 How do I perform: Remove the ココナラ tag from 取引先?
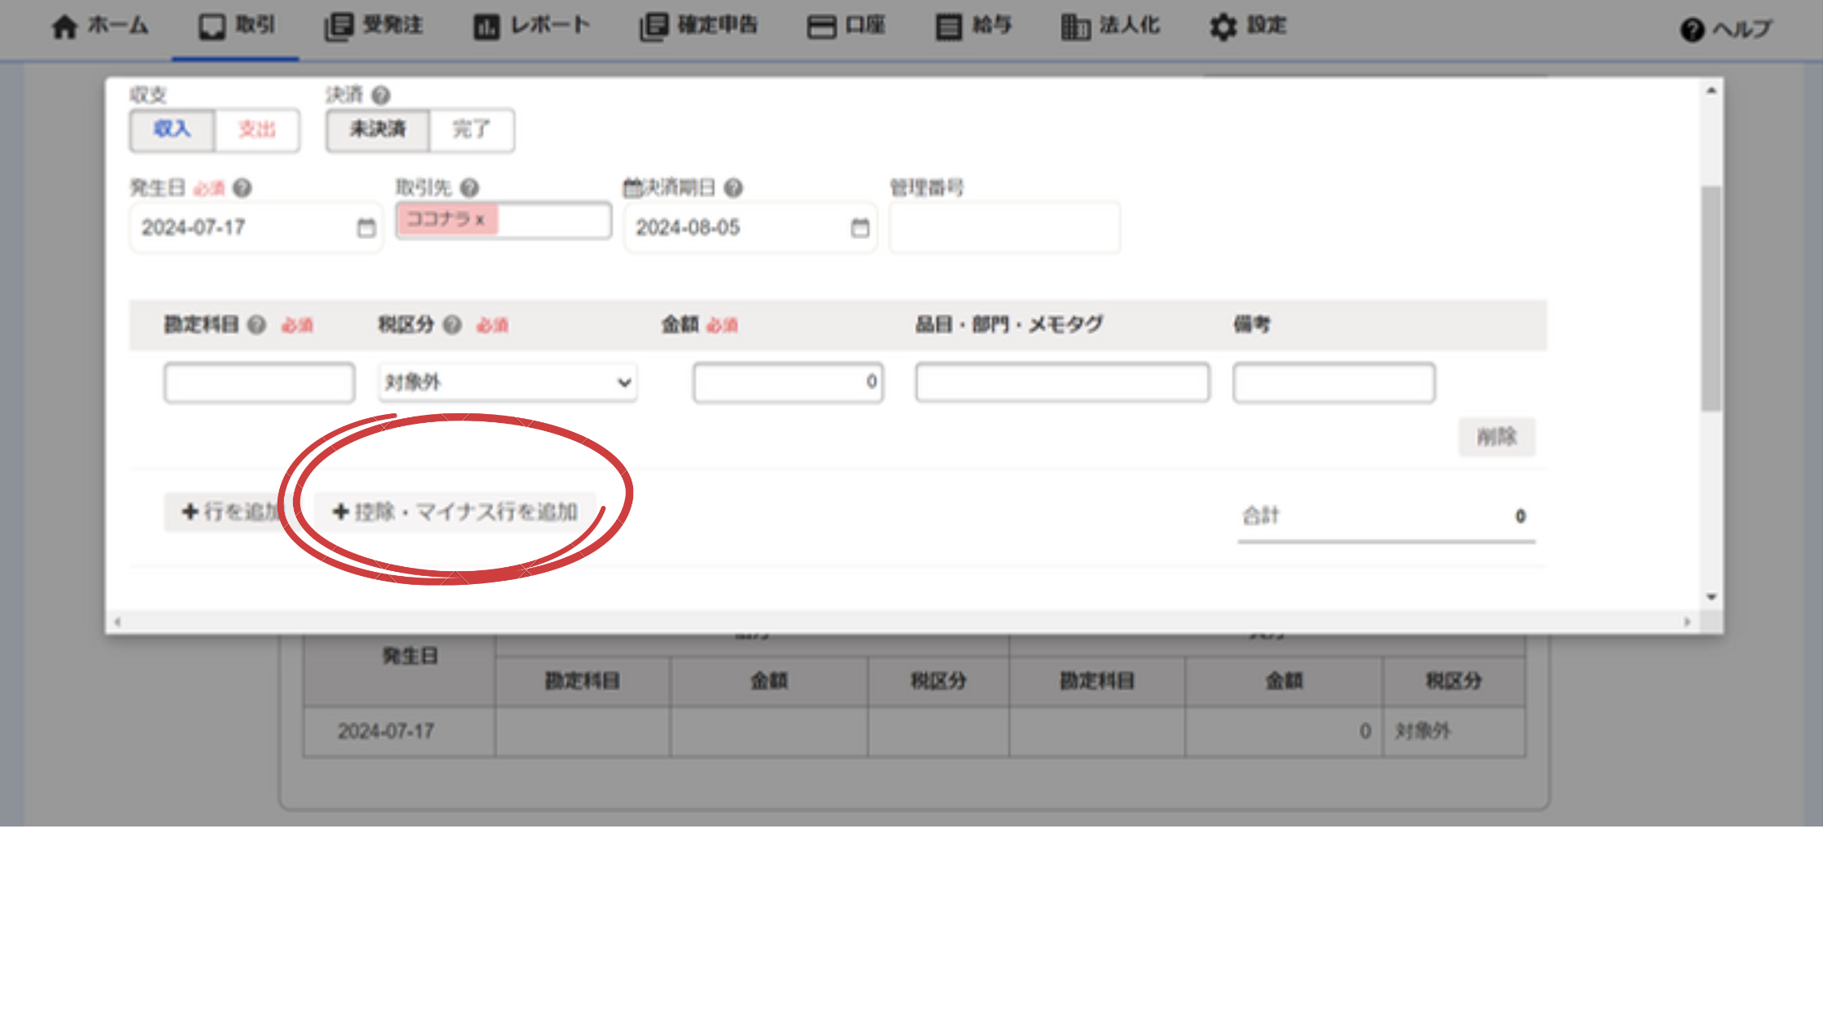480,220
